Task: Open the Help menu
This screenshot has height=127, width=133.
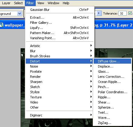Action: (x=66, y=3)
